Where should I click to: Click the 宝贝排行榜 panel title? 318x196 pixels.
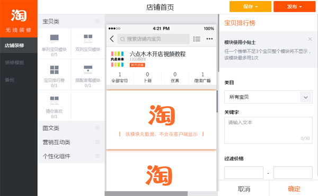[x=240, y=23]
